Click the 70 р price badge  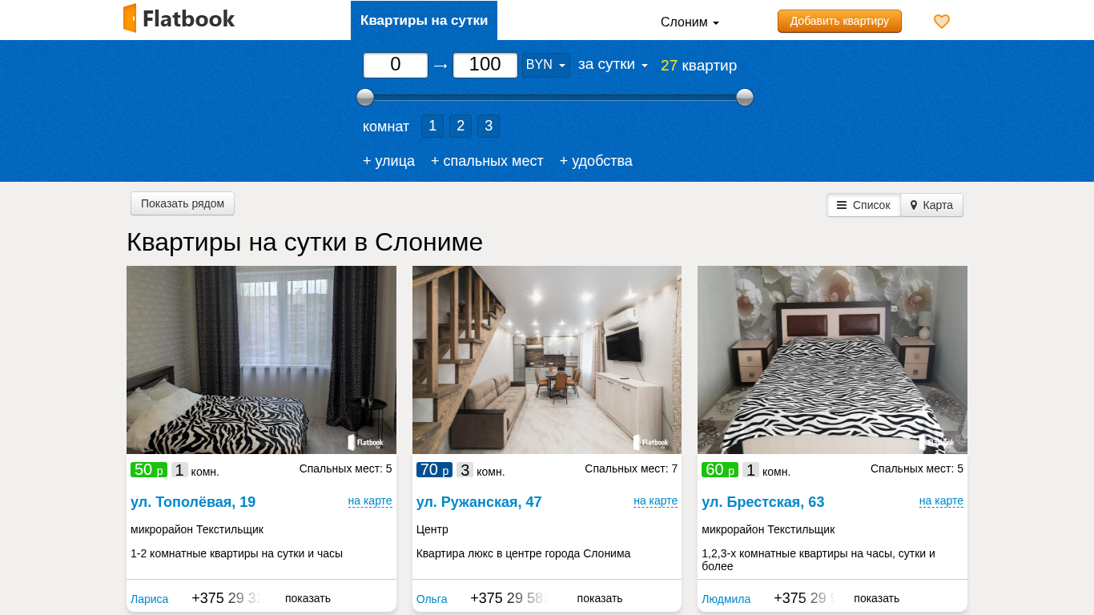(x=434, y=470)
